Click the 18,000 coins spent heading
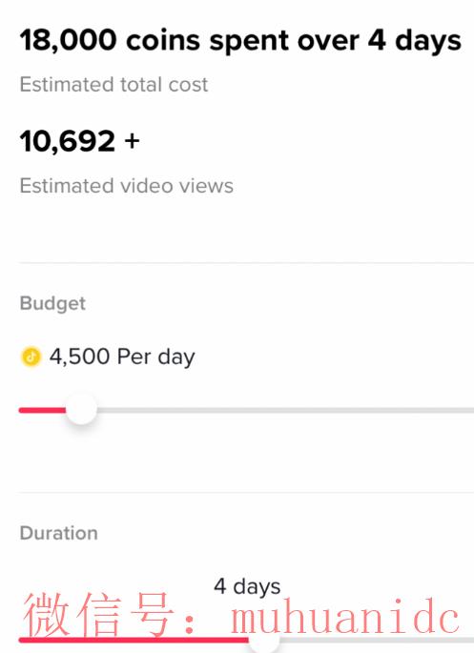This screenshot has height=653, width=474. [240, 40]
